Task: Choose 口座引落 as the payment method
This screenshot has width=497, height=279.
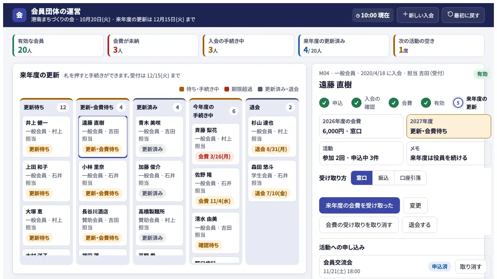Action: 410,178
